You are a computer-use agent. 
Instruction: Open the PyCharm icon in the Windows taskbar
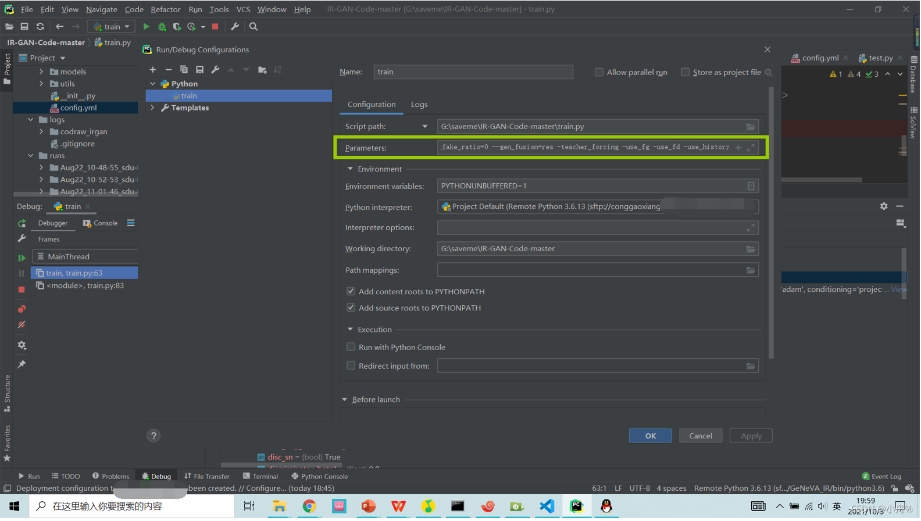[576, 506]
